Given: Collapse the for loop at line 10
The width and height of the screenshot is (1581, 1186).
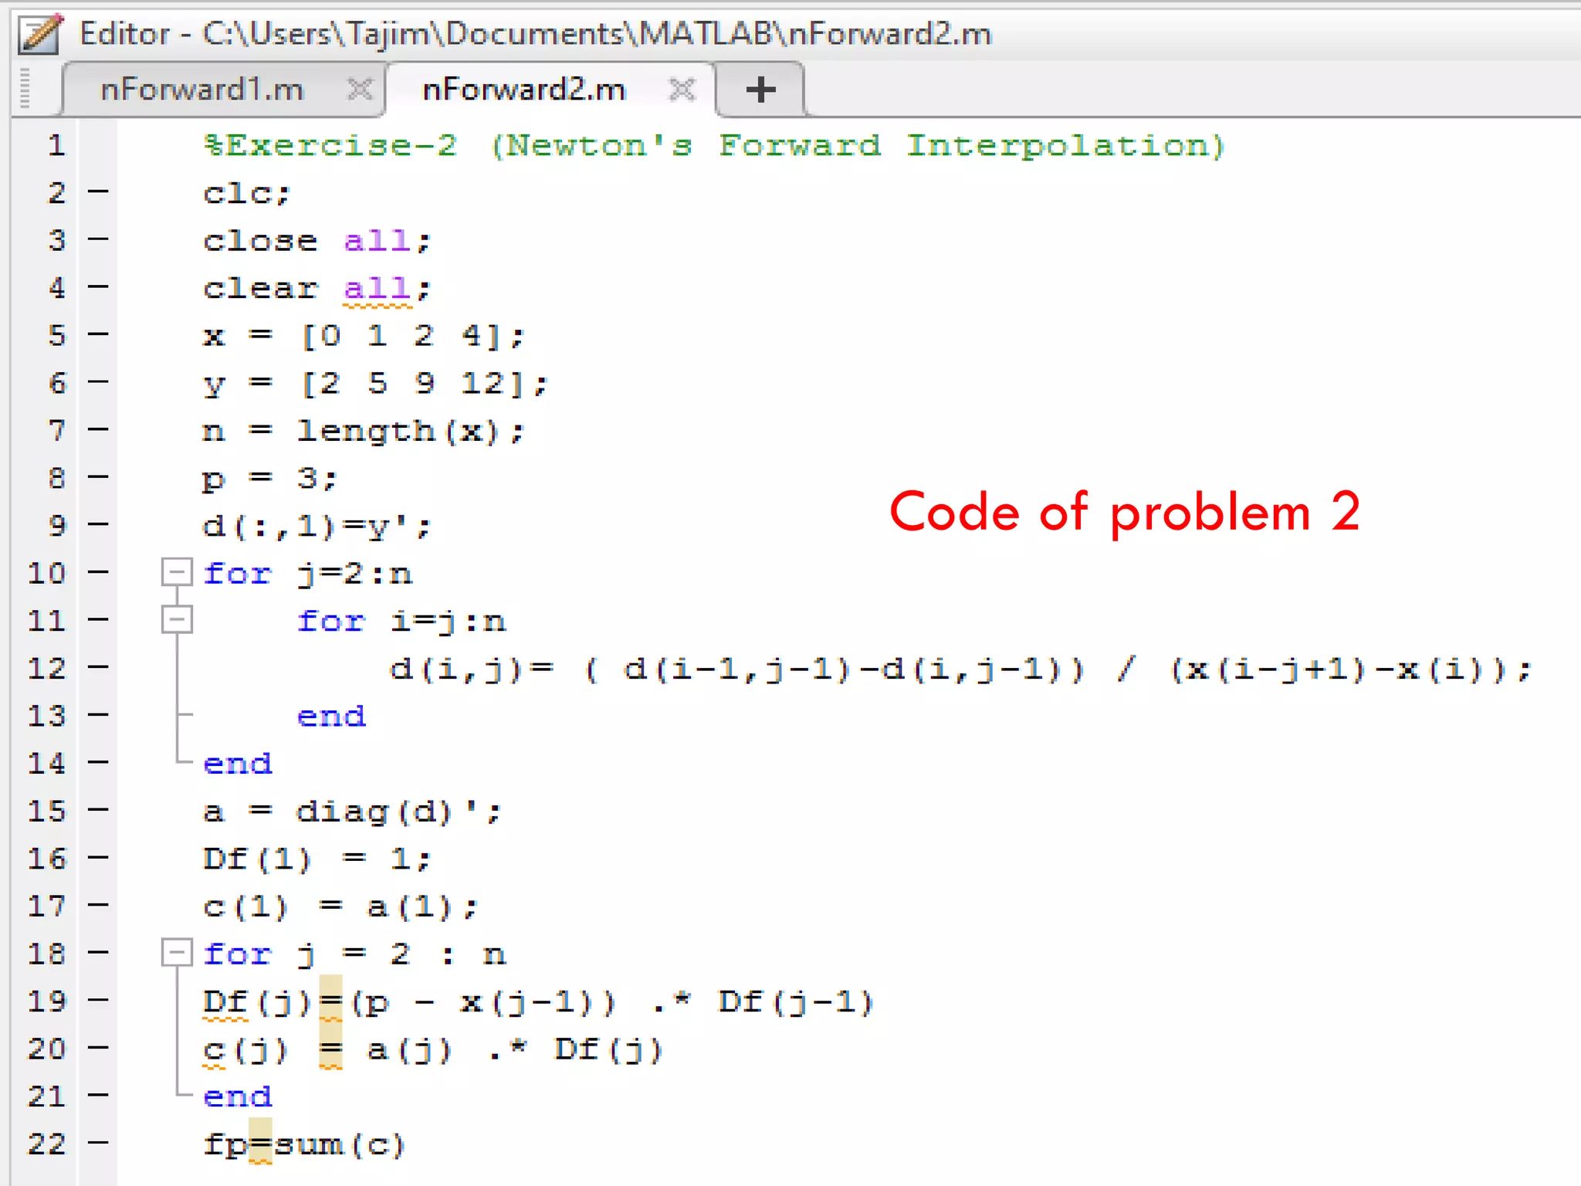Looking at the screenshot, I should click(177, 573).
